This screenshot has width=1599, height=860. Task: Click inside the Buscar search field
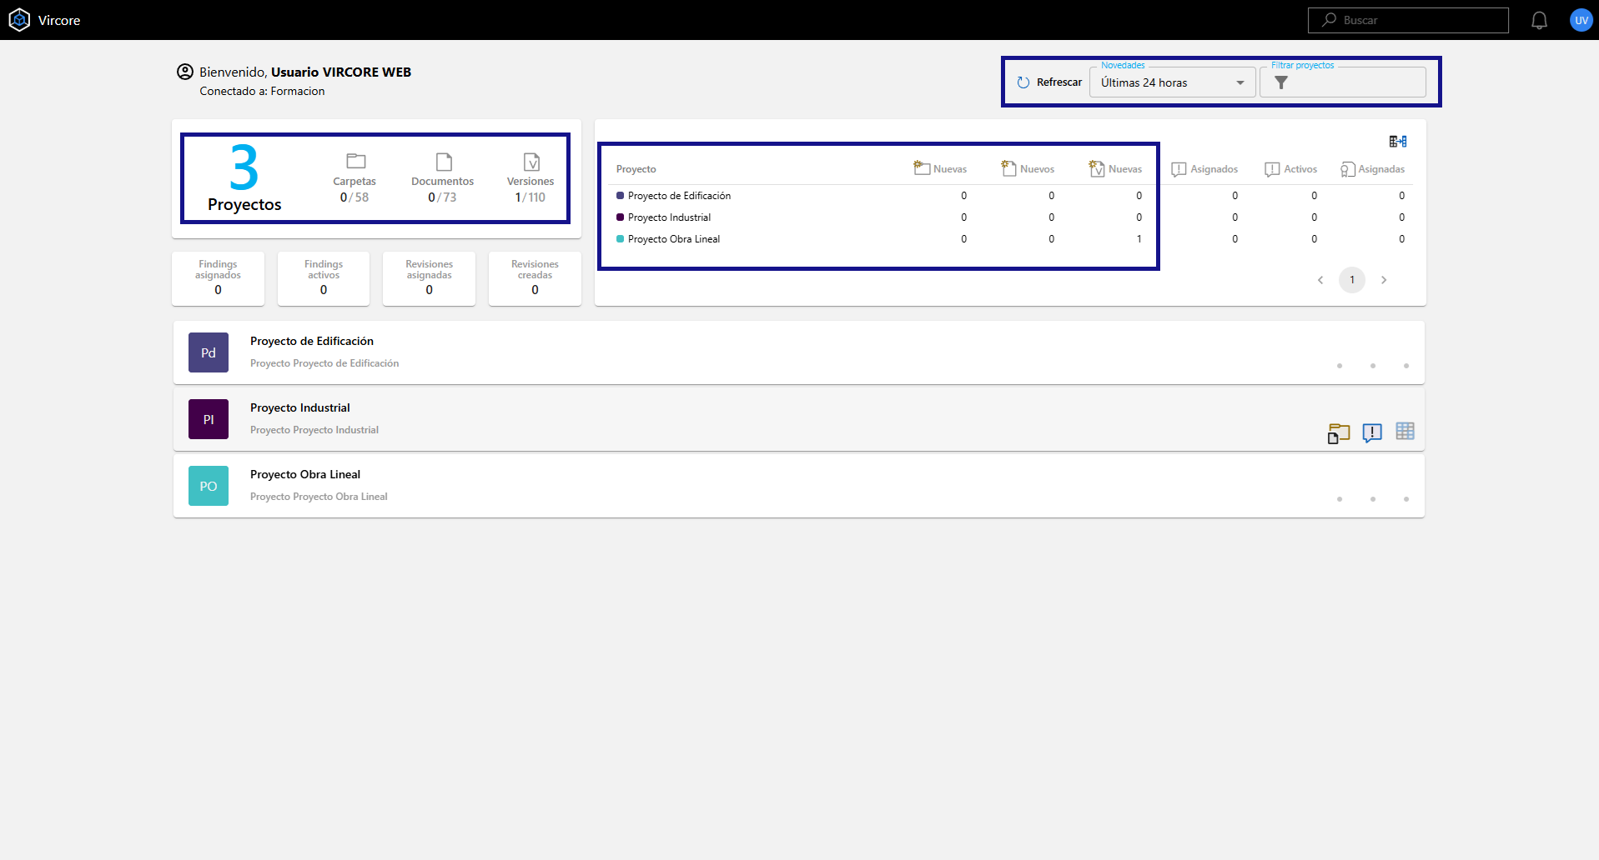pos(1408,20)
